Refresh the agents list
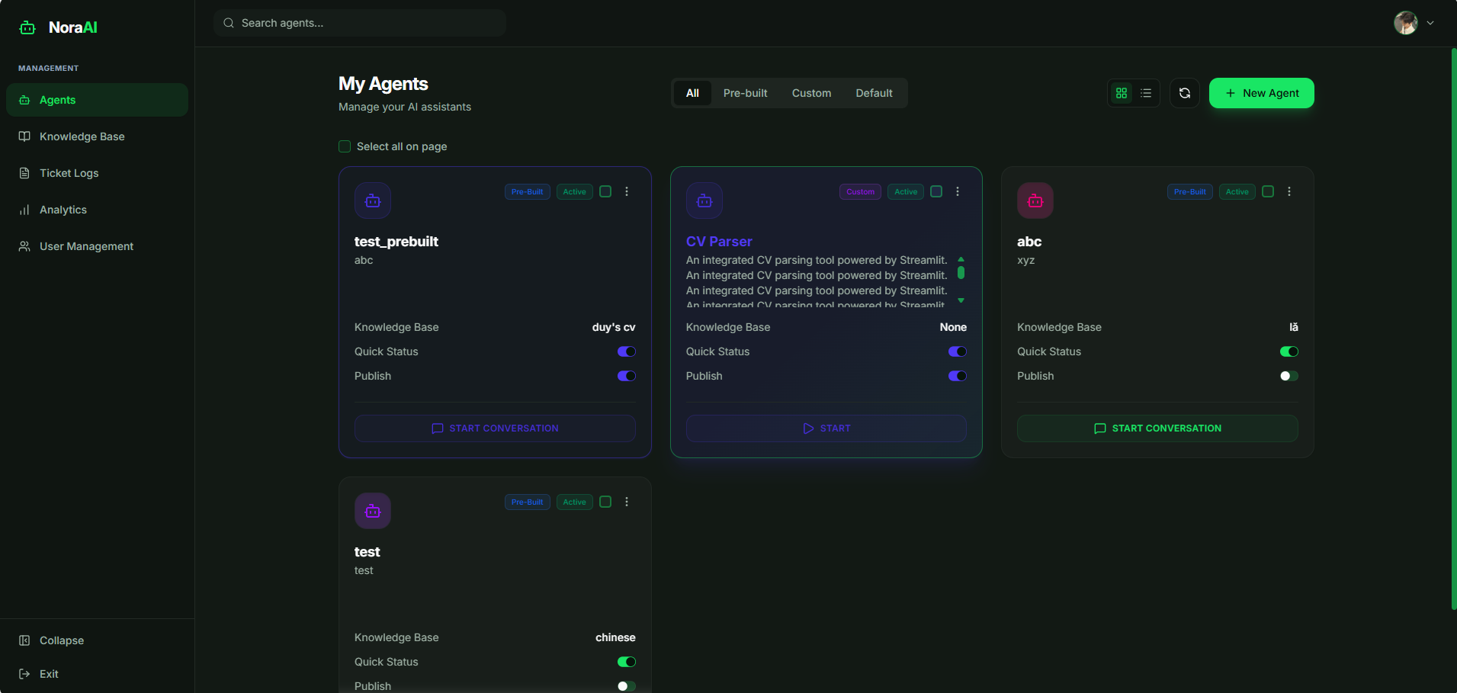This screenshot has width=1457, height=693. click(x=1183, y=92)
